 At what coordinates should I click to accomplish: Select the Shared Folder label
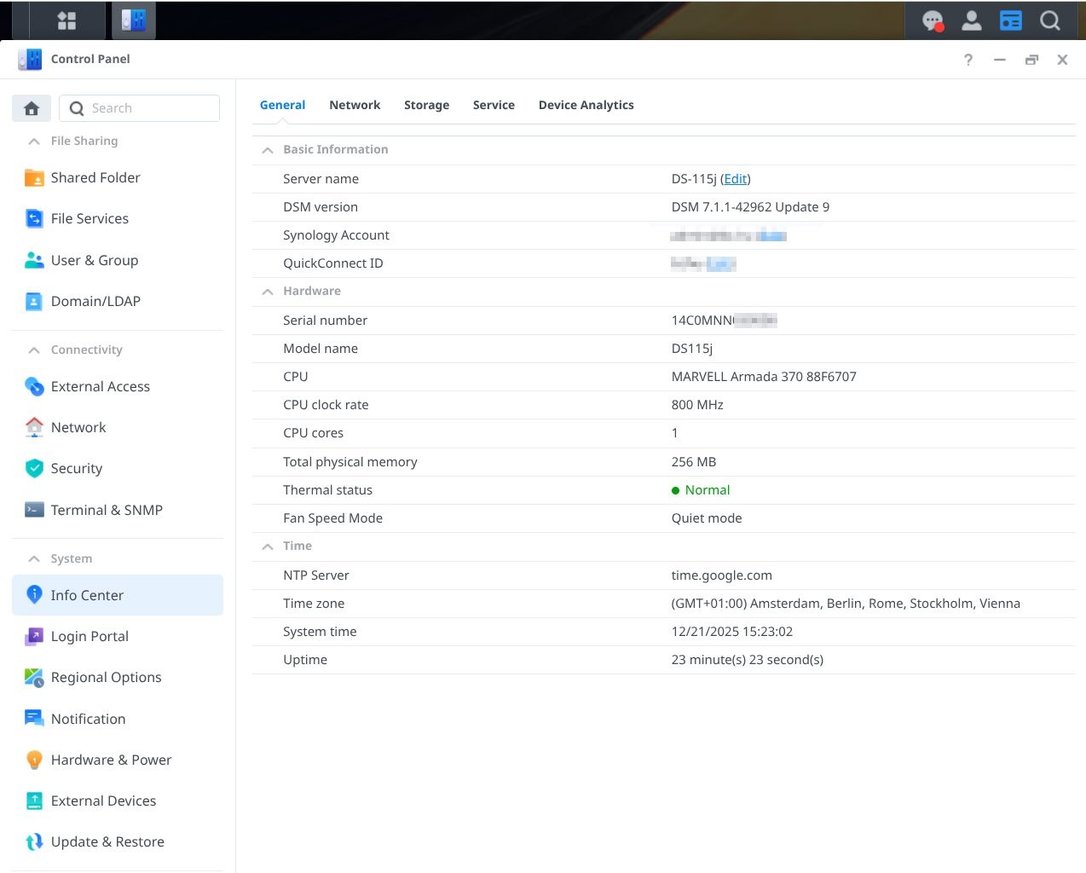[x=95, y=177]
